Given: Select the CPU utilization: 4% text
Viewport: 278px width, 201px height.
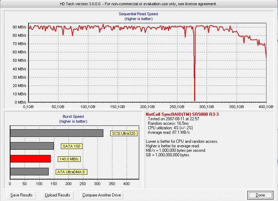Looking at the screenshot, I should click(x=170, y=128).
